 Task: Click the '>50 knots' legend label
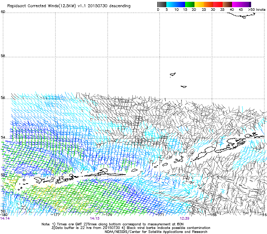257,10
